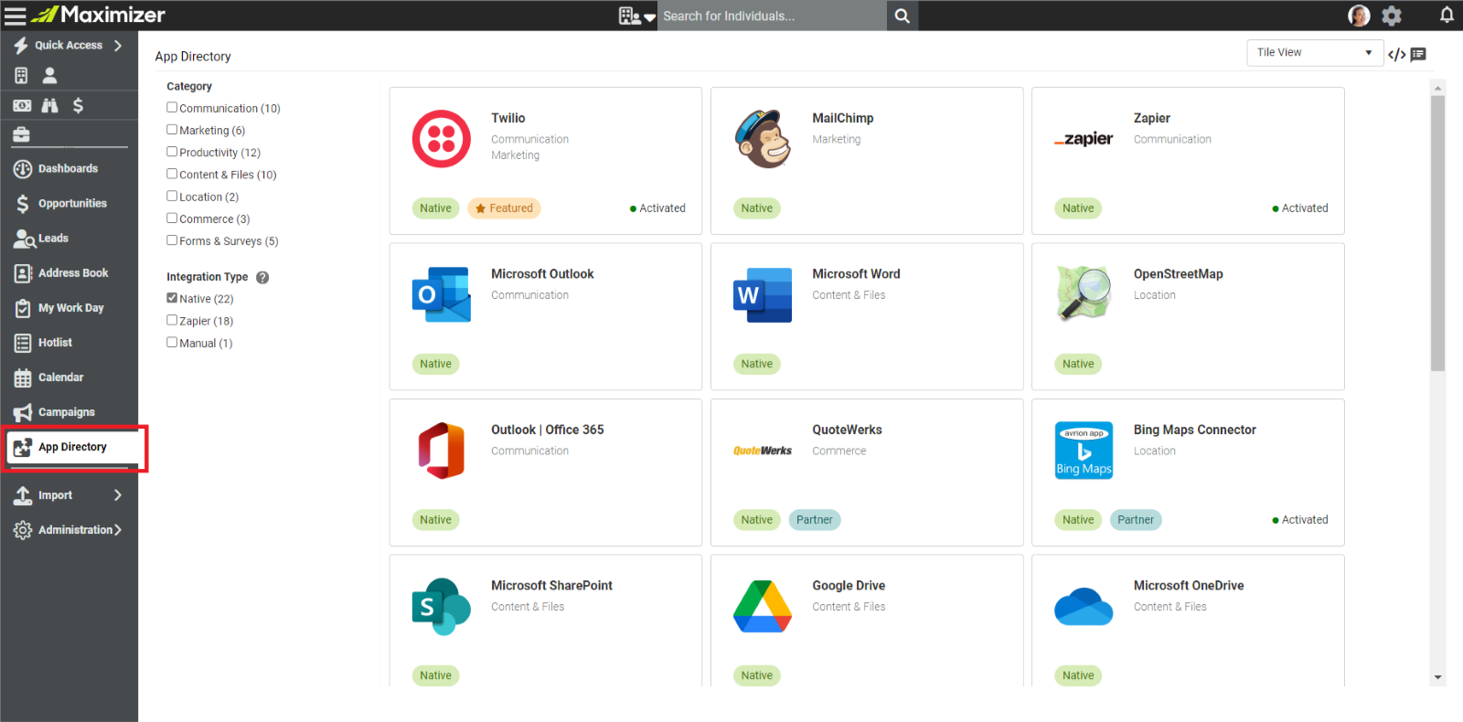Click the help icon next to Integration Type

(x=262, y=277)
